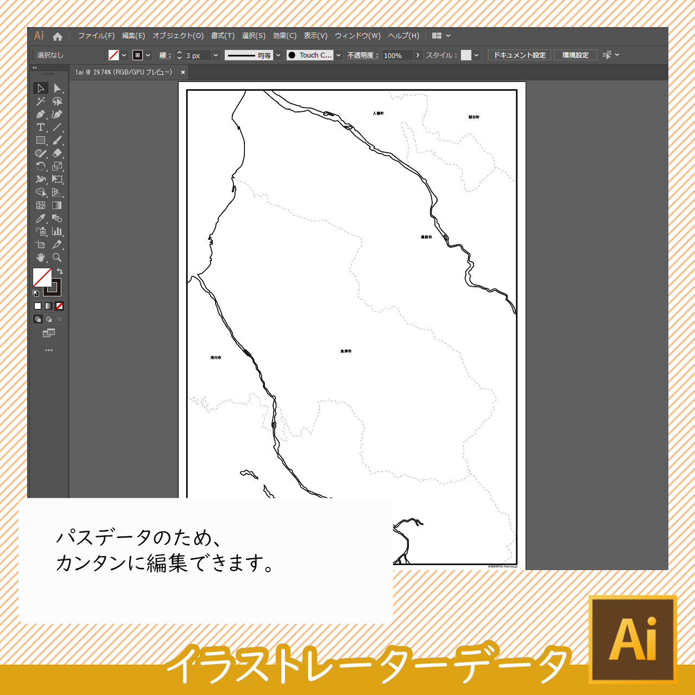695x695 pixels.
Task: Select the Gradient tool
Action: (57, 205)
